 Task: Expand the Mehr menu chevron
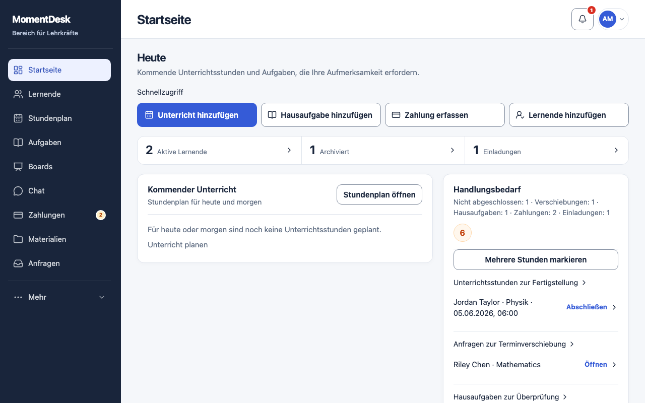pos(102,297)
